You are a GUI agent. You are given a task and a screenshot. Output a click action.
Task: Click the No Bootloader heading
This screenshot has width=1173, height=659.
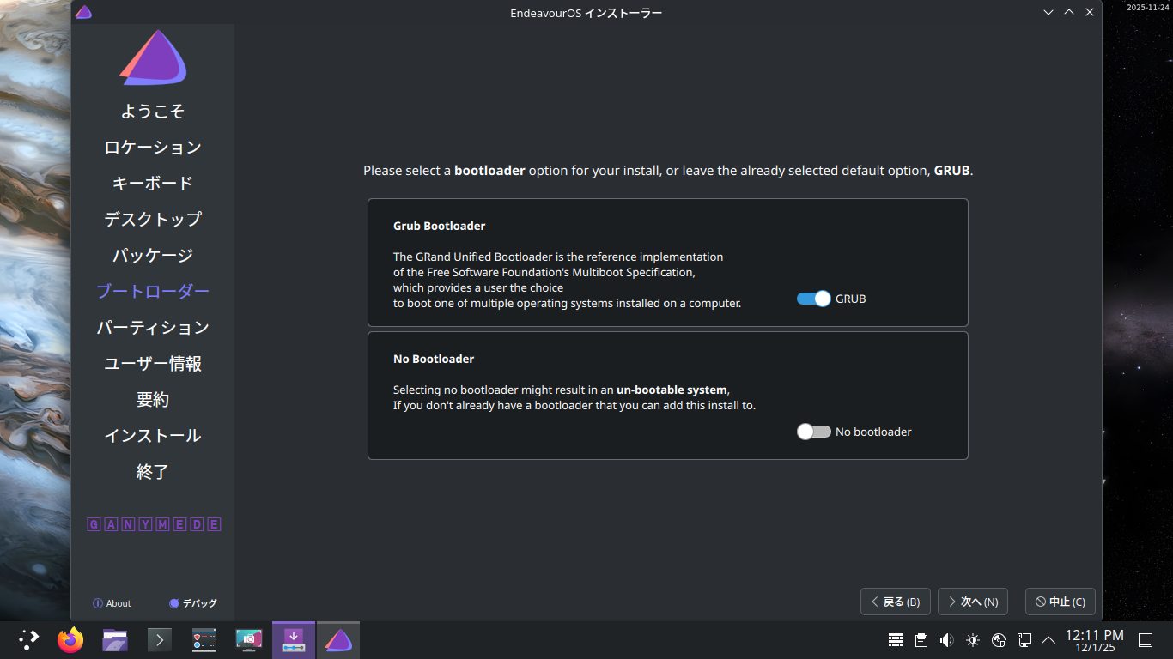(434, 359)
